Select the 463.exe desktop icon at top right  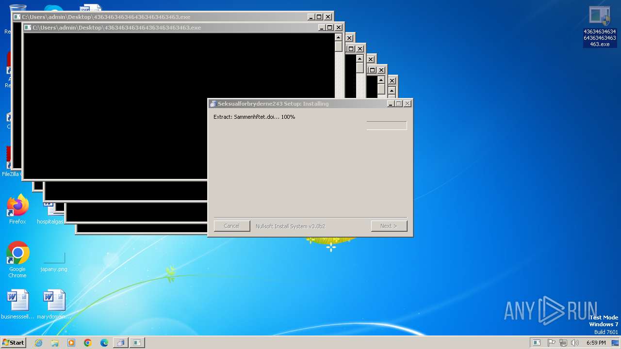pyautogui.click(x=600, y=27)
